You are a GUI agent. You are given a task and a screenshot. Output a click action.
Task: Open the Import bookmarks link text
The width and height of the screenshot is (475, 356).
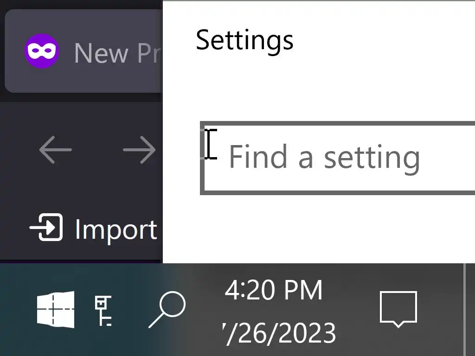point(116,229)
